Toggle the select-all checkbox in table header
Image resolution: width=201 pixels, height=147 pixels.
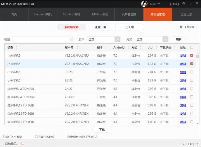coord(192,47)
